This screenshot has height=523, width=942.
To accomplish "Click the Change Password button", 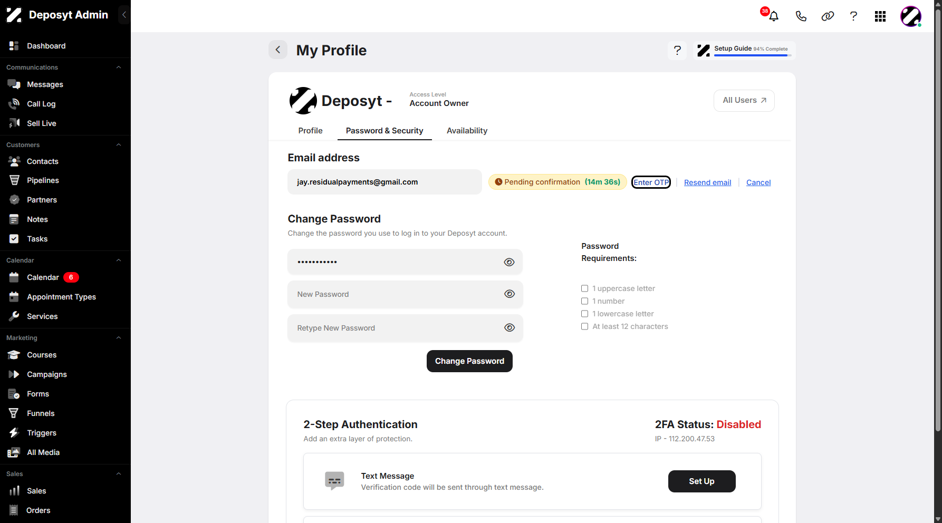I will [x=469, y=361].
